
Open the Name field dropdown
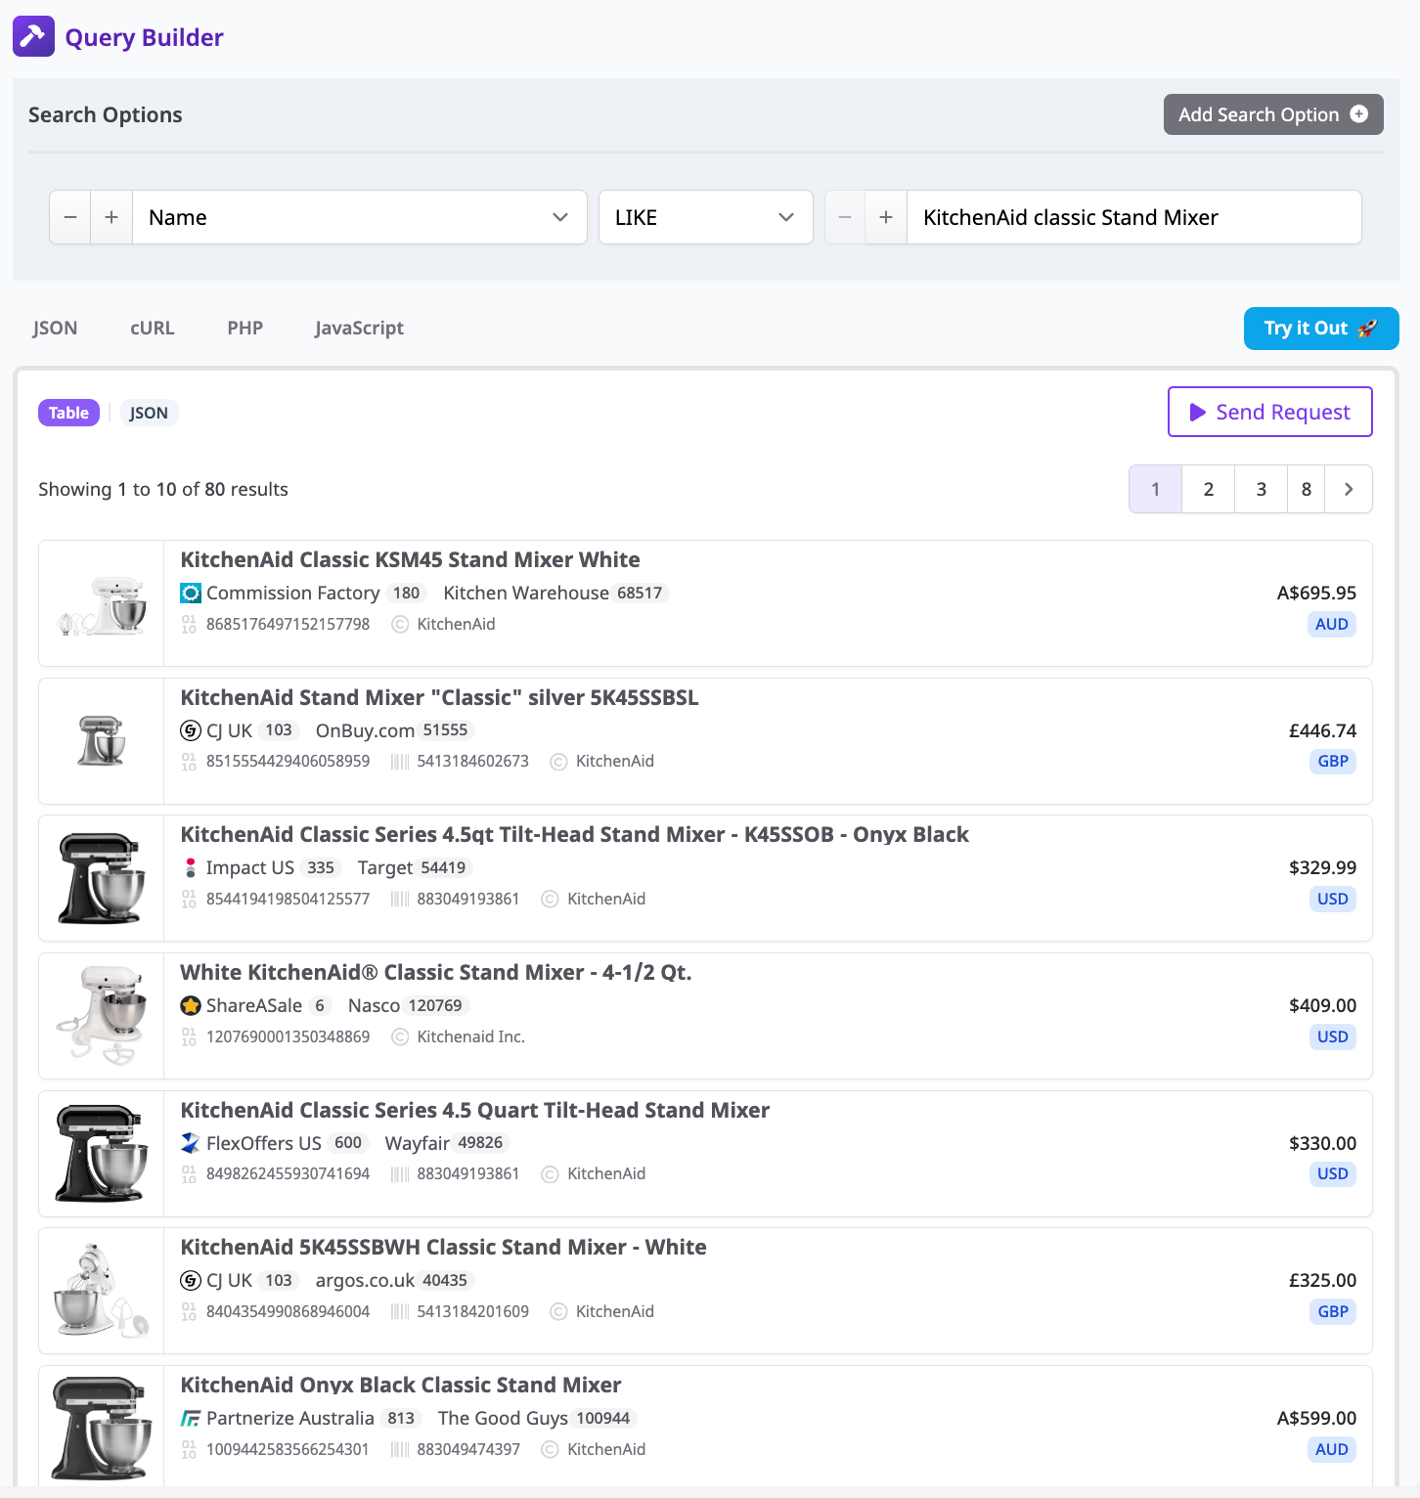(x=360, y=217)
